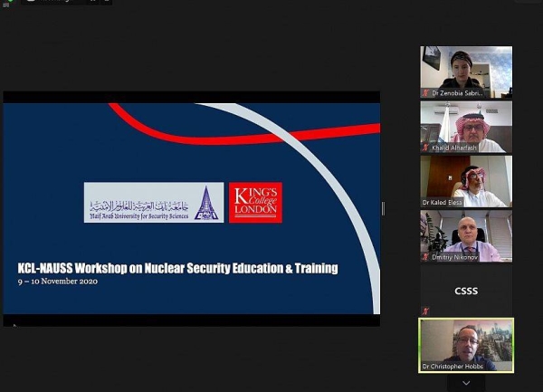Viewport: 543px width, 392px height.
Task: Click the Naif Arab University logo
Action: [x=154, y=203]
